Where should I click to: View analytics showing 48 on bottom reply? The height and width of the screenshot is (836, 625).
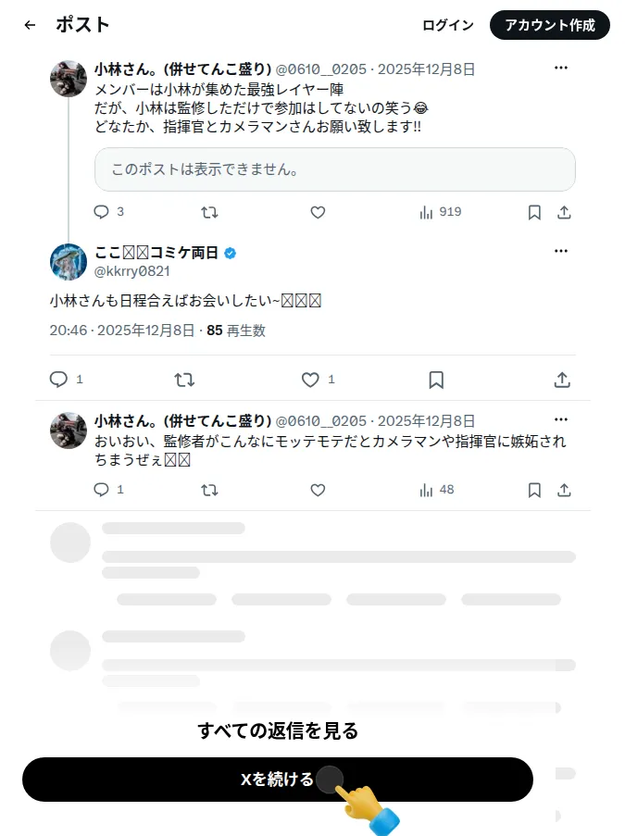point(426,490)
